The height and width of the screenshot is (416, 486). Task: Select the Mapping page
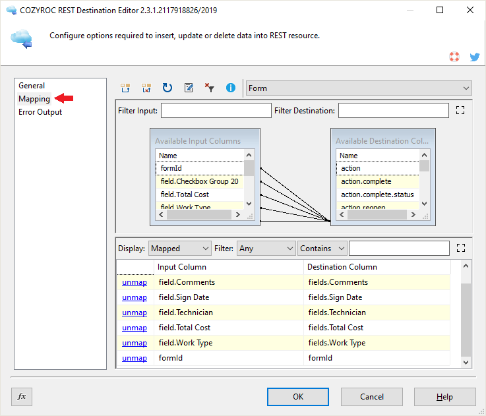pyautogui.click(x=34, y=99)
